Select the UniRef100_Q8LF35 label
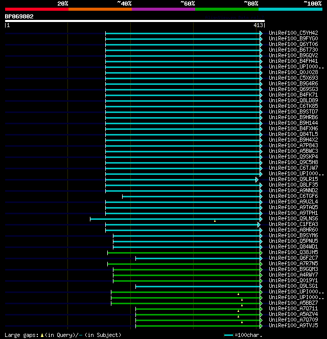The image size is (327, 339). pyautogui.click(x=293, y=185)
